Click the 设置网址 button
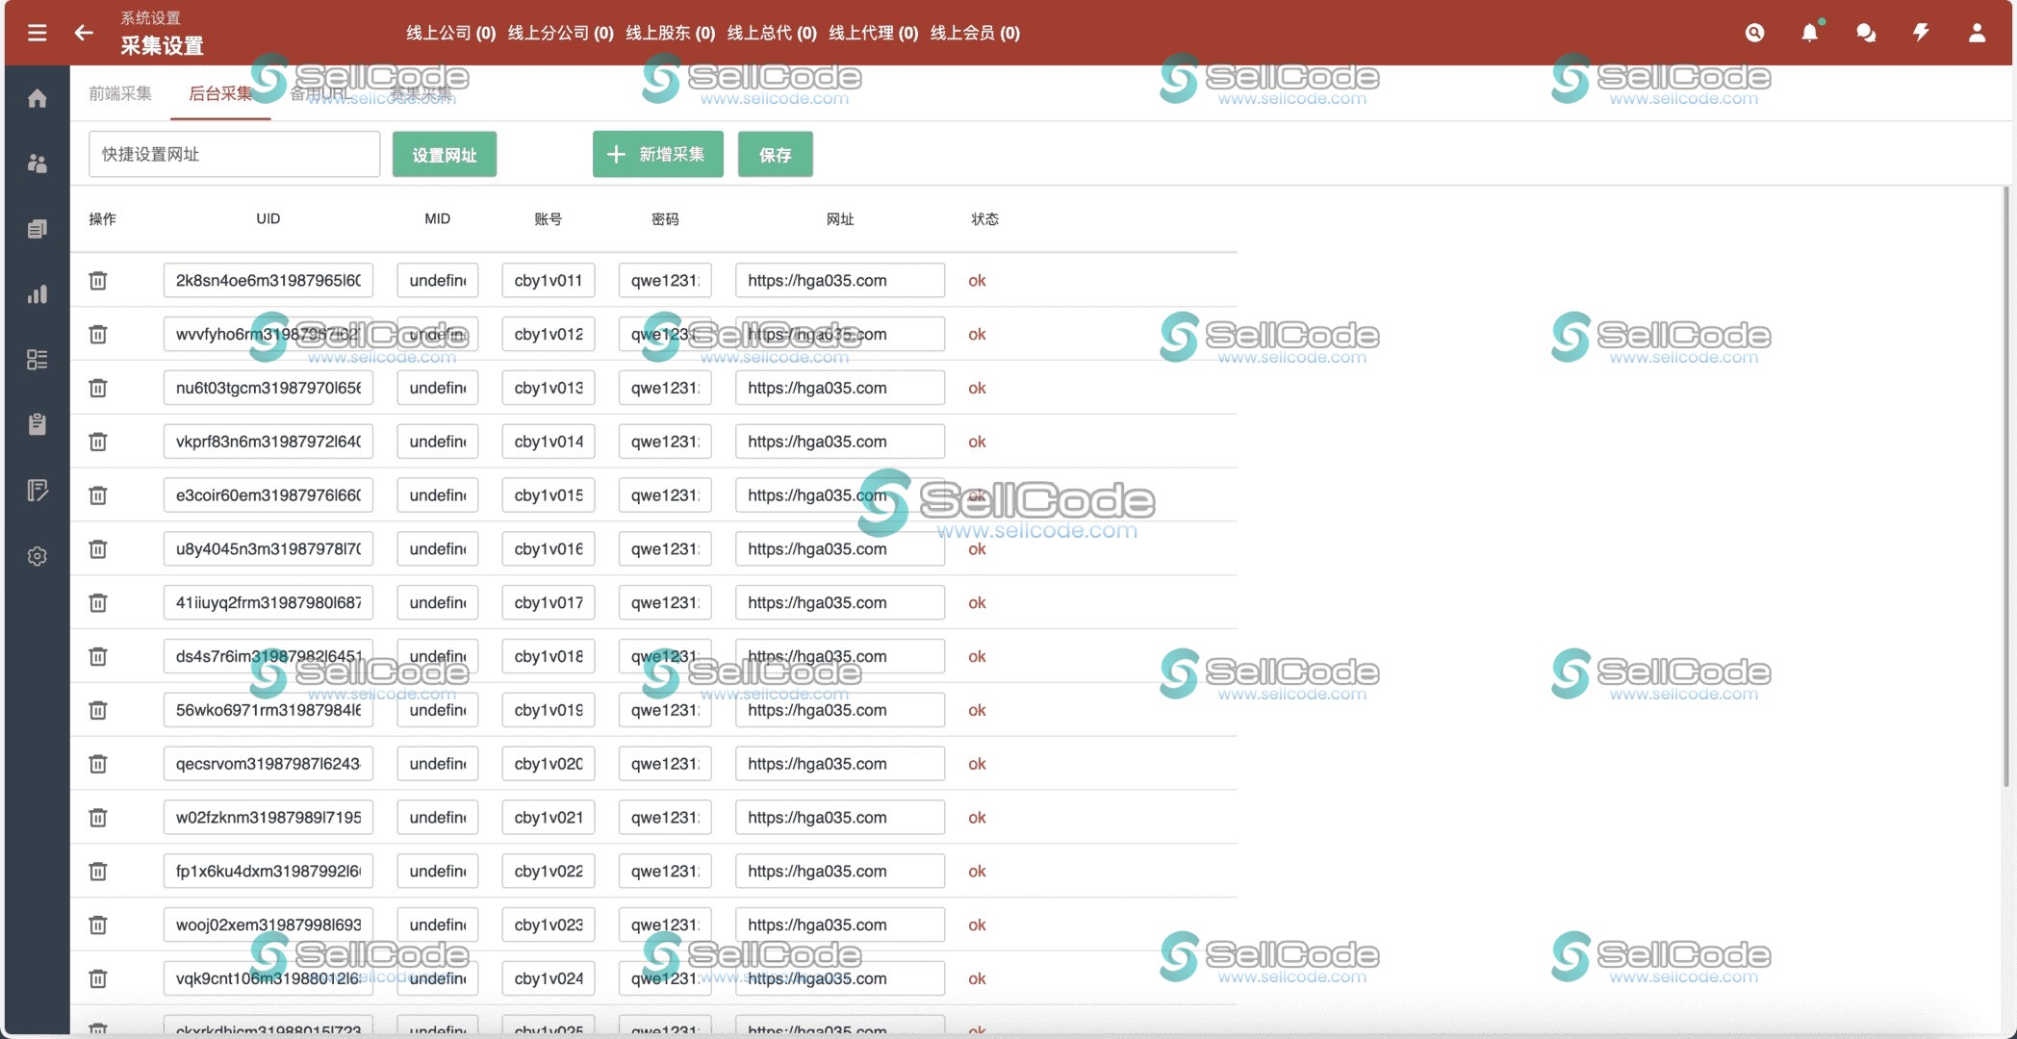The height and width of the screenshot is (1039, 2017). click(444, 154)
